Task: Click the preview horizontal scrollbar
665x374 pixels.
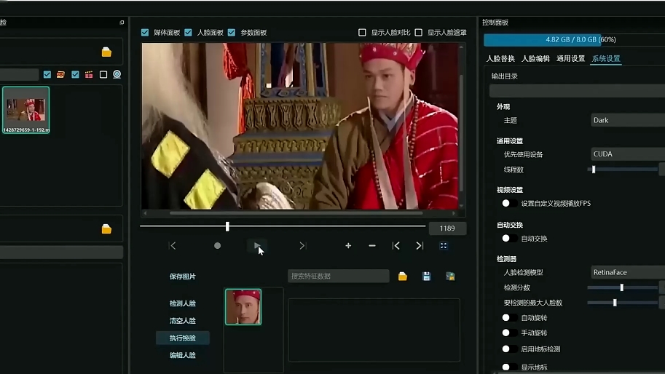Action: [x=296, y=213]
